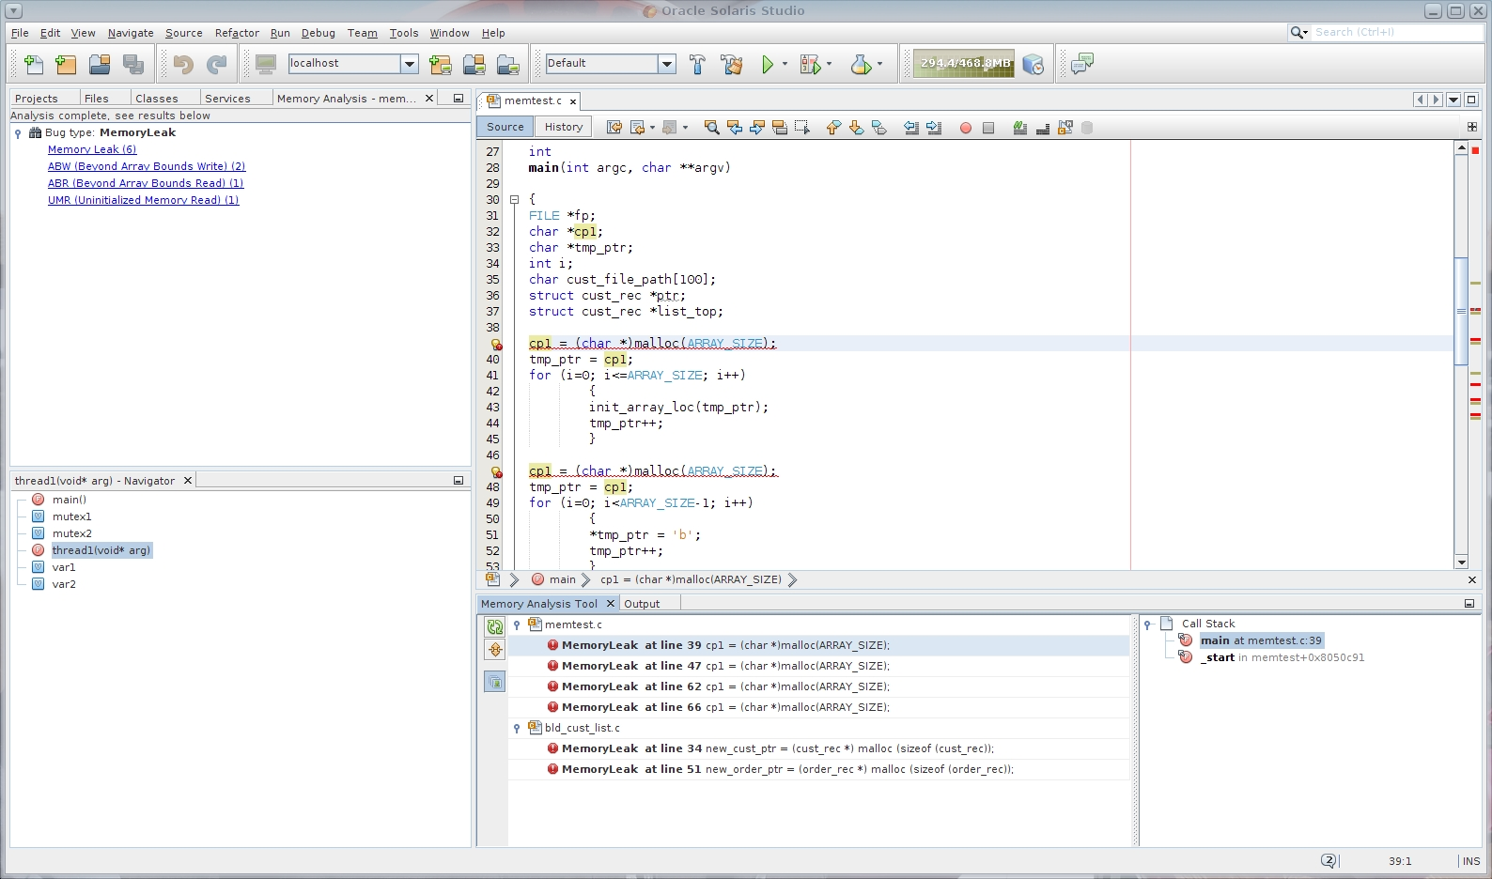Image resolution: width=1492 pixels, height=879 pixels.
Task: Click the Clean and Build Project icon
Action: pos(731,64)
